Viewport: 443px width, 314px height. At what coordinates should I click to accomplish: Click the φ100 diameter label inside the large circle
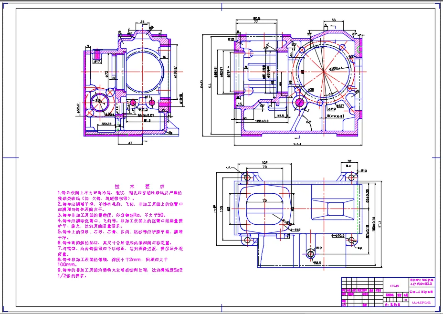coord(336,68)
